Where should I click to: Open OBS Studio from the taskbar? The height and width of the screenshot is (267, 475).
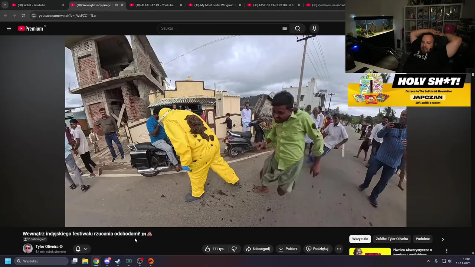click(x=140, y=261)
